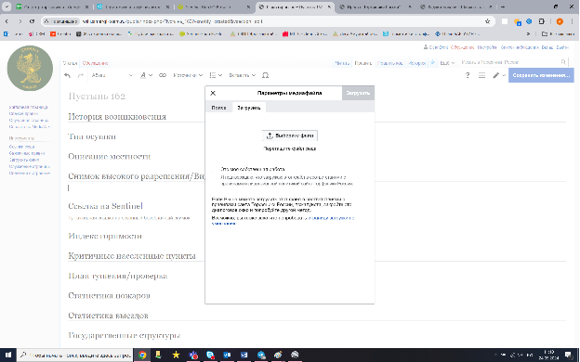
Task: Open the Windows Start menu
Action: tap(7, 355)
